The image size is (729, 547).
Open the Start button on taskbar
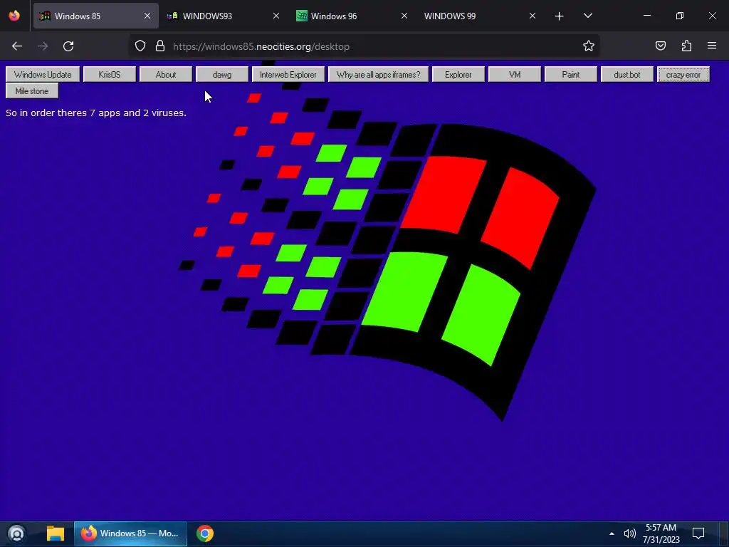17,533
